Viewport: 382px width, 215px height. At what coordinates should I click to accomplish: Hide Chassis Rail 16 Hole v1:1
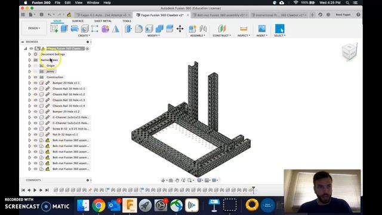(x=36, y=88)
